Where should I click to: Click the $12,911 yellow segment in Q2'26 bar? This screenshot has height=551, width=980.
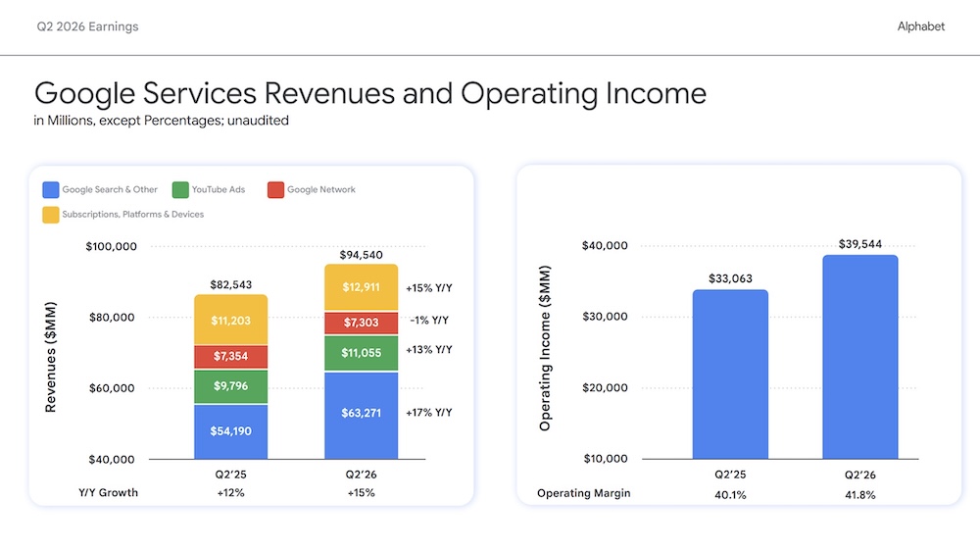pos(362,287)
